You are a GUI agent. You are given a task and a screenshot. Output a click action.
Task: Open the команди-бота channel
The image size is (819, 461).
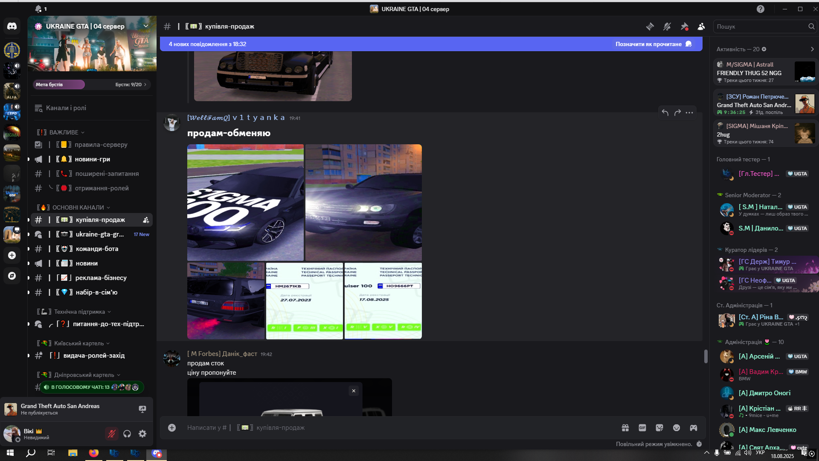pyautogui.click(x=92, y=249)
